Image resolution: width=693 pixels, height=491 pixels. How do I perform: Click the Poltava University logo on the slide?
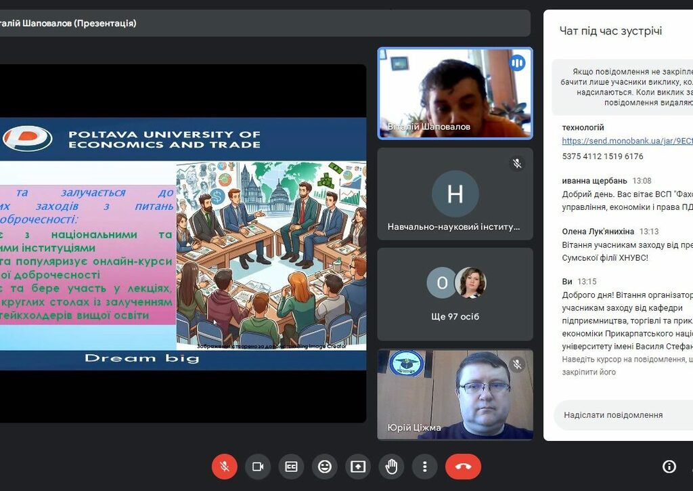click(27, 139)
